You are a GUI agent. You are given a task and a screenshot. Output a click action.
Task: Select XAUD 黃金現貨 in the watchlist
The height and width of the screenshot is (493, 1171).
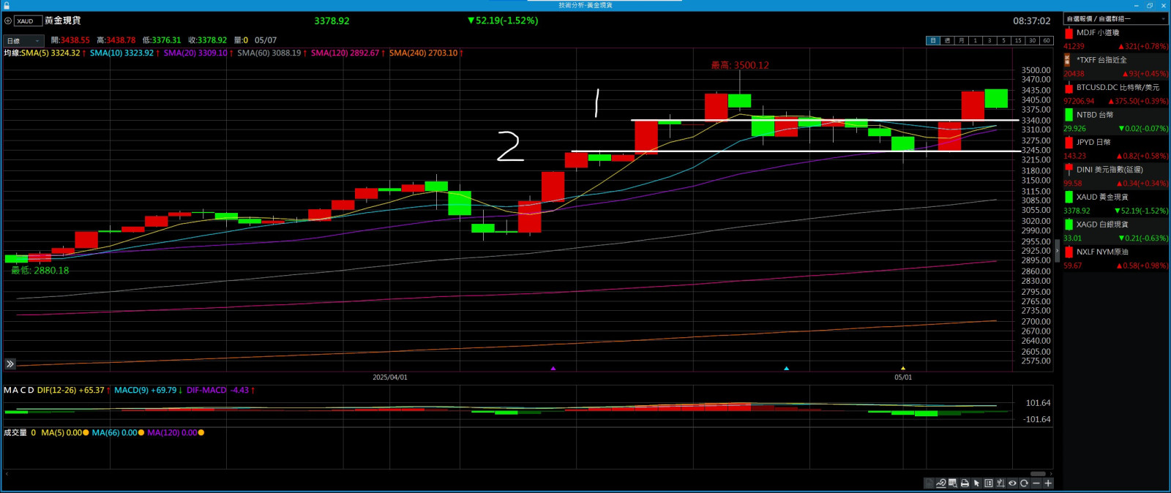point(1116,204)
